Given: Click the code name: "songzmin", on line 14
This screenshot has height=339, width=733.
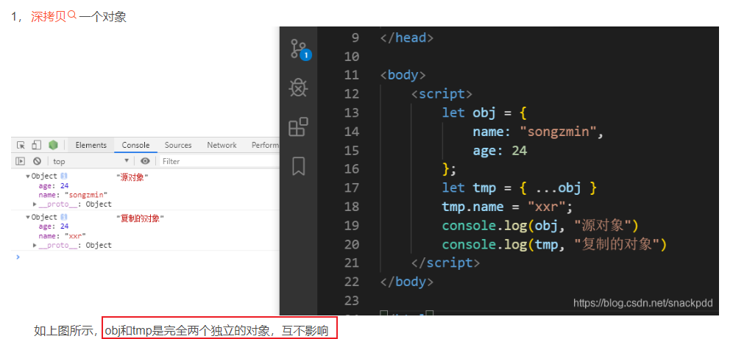Looking at the screenshot, I should [539, 132].
